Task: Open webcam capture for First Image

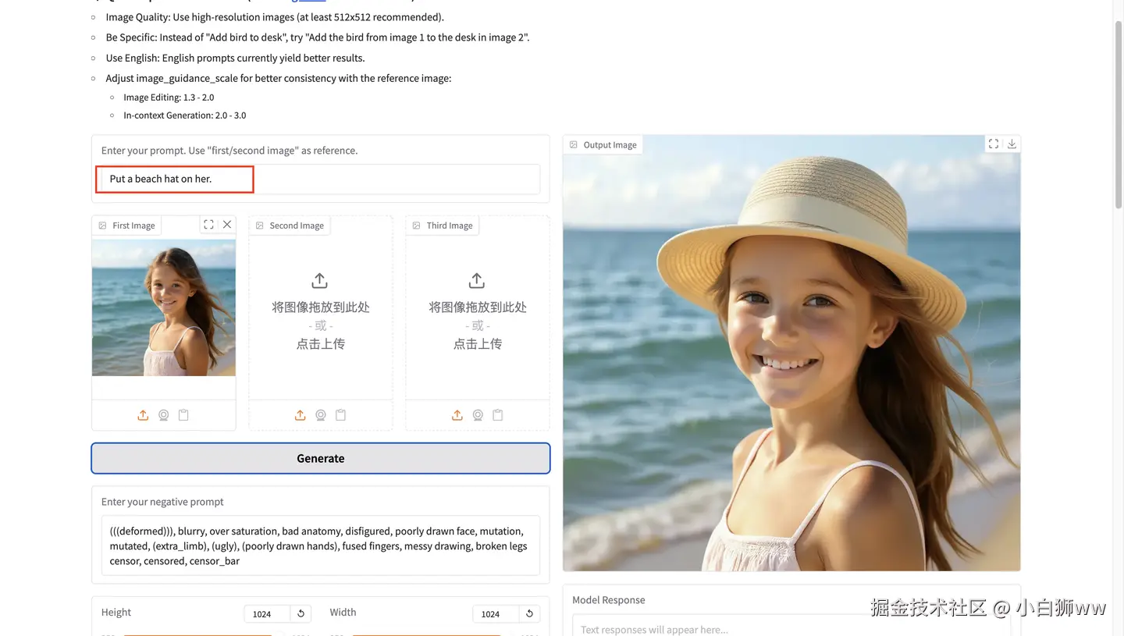Action: [164, 415]
